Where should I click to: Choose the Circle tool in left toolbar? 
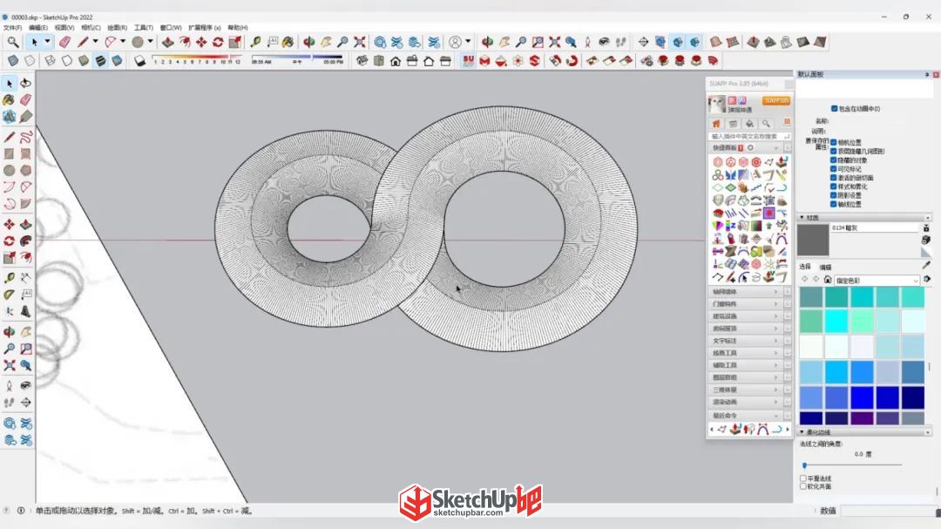click(9, 171)
